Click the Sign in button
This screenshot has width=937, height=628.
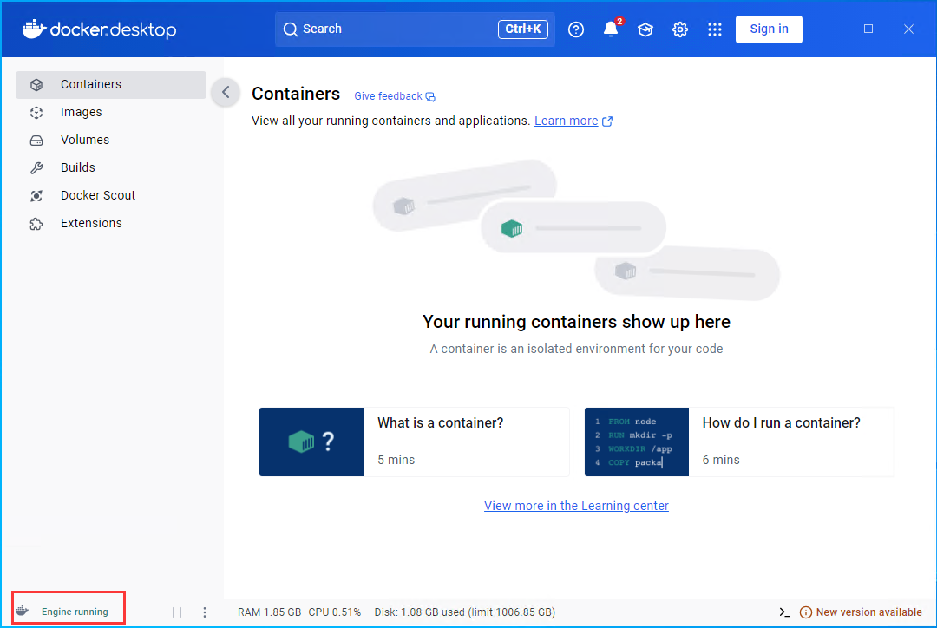[x=769, y=29]
